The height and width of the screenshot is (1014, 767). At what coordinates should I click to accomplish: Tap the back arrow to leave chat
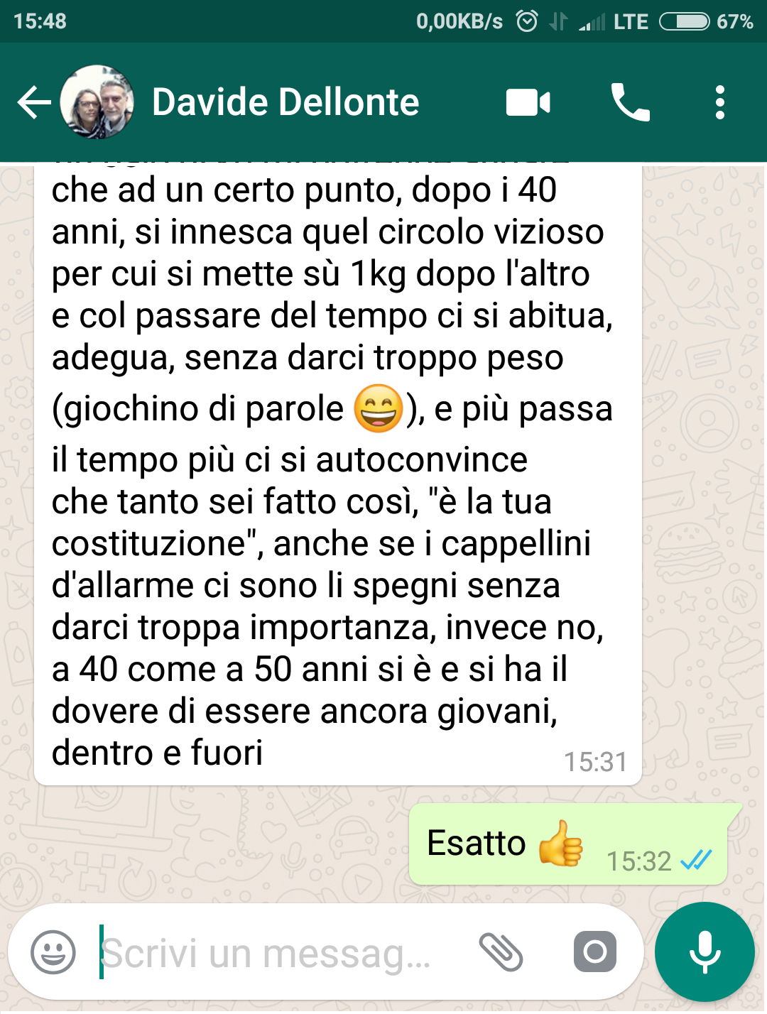click(x=34, y=103)
